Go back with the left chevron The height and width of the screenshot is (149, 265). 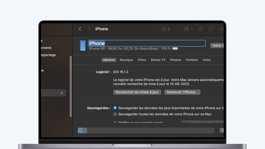click(x=80, y=29)
